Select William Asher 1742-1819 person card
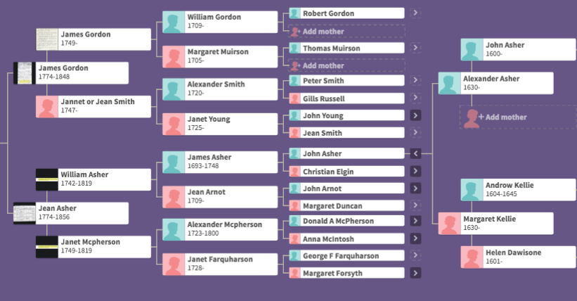This screenshot has height=301, width=577. pyautogui.click(x=93, y=180)
